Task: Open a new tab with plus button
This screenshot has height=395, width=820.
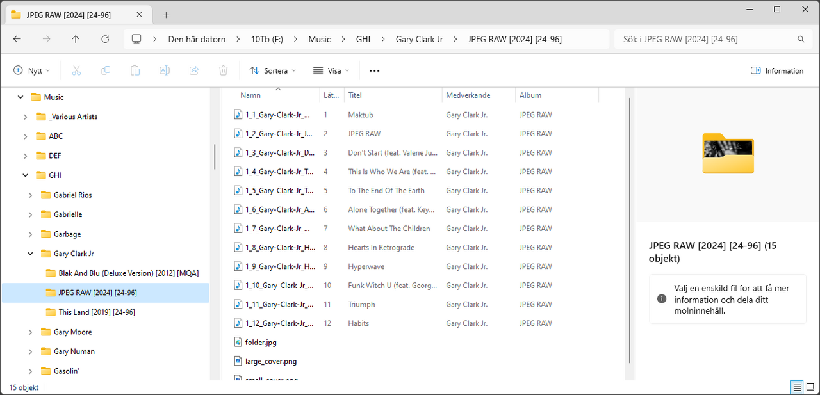Action: [x=166, y=15]
